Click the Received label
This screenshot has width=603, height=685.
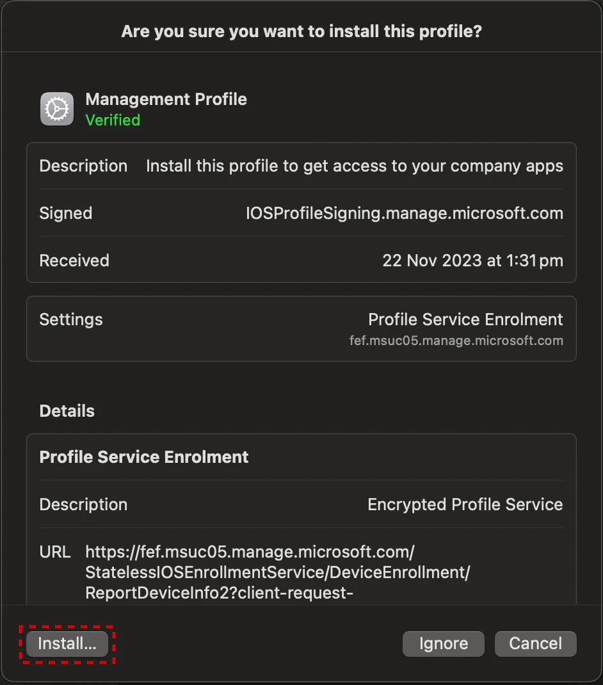74,261
